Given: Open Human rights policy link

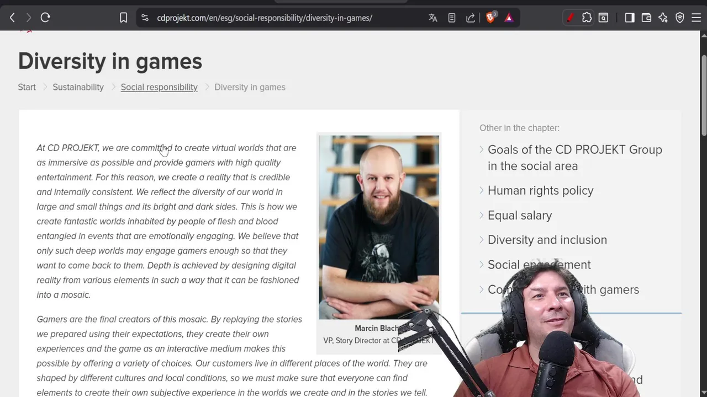Looking at the screenshot, I should click(x=541, y=191).
